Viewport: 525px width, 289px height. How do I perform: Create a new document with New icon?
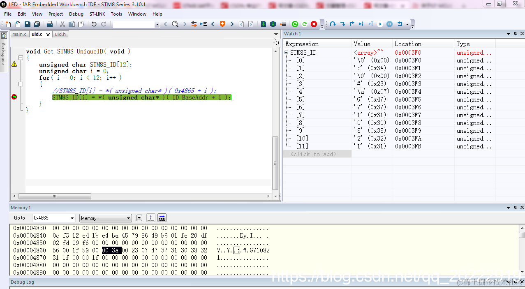tap(8, 24)
